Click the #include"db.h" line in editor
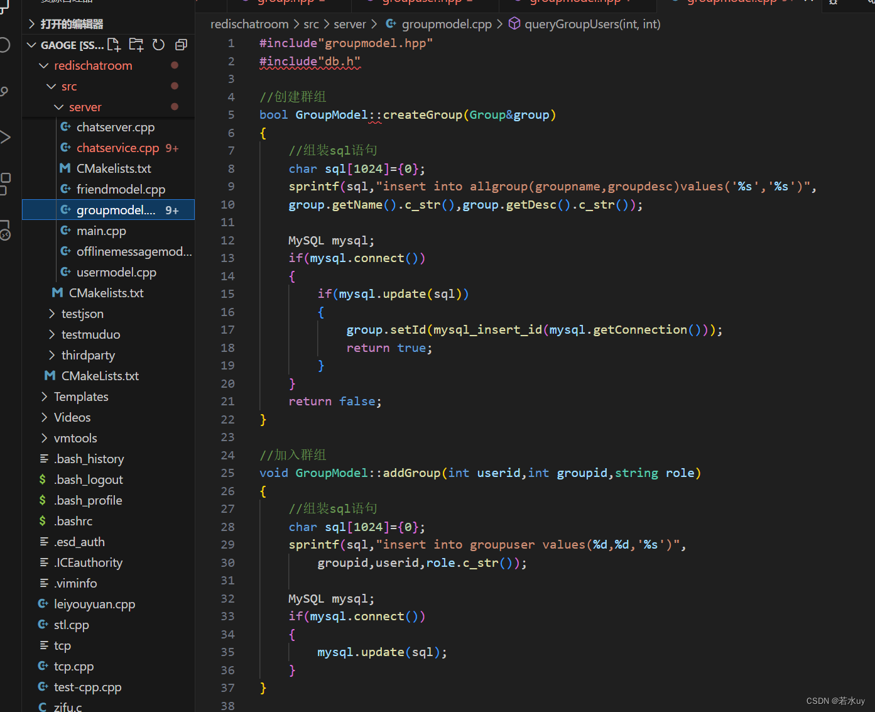 [x=310, y=61]
